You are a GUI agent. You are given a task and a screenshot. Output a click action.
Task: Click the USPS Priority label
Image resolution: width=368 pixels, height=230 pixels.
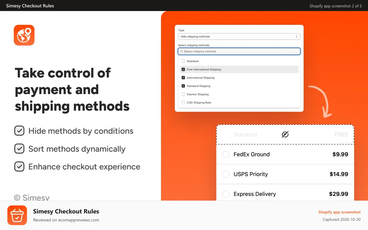[251, 174]
